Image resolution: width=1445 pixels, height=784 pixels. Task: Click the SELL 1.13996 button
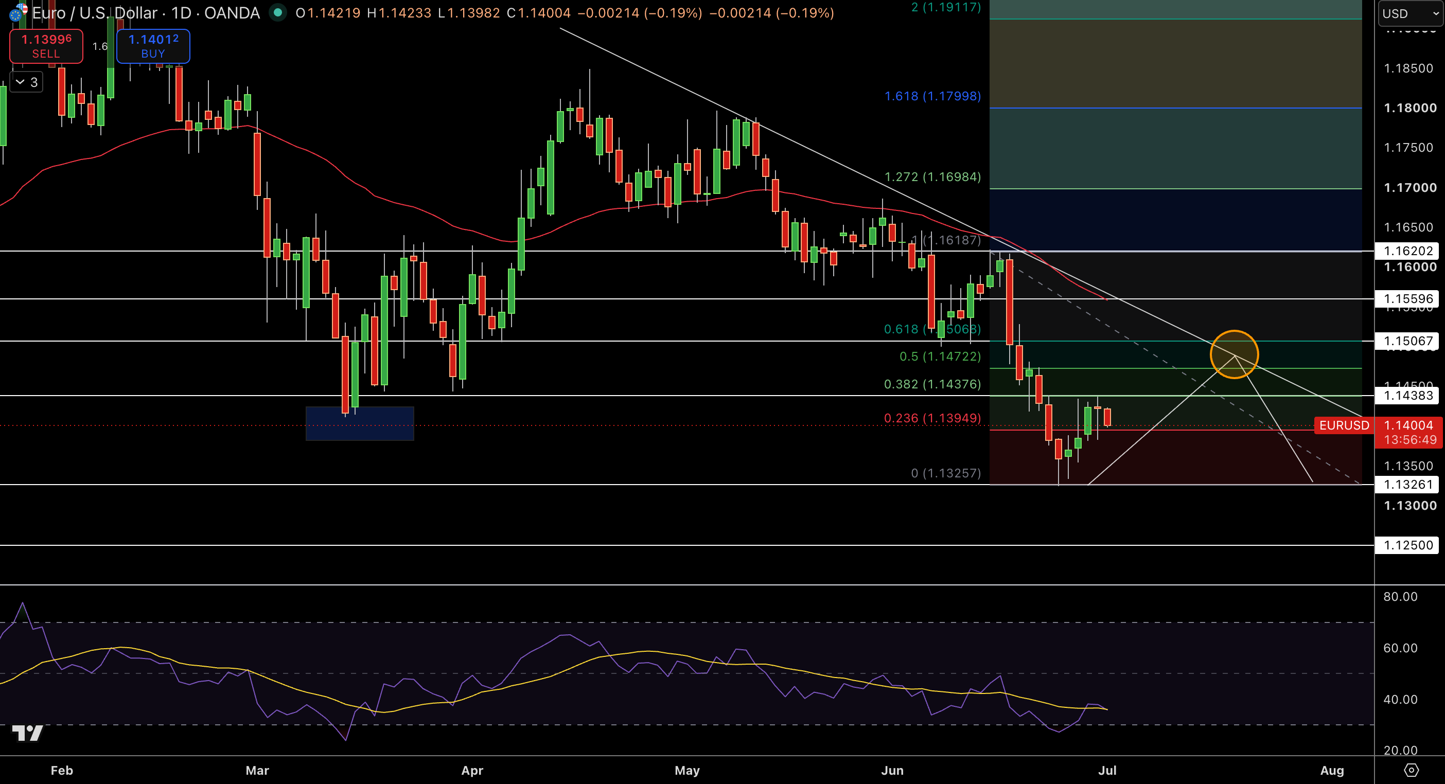(46, 46)
